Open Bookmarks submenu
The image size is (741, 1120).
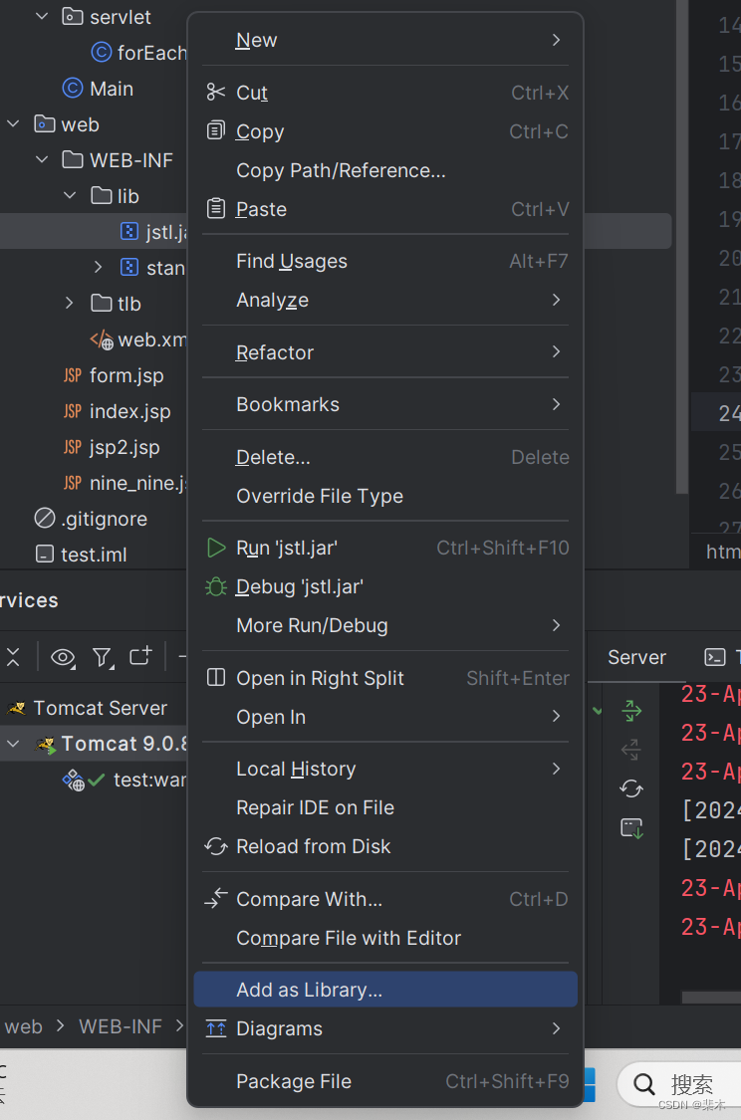[x=385, y=404]
